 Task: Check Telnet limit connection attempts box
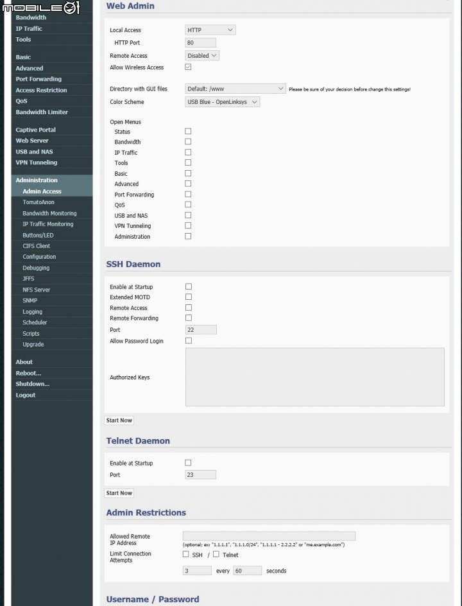pos(216,554)
